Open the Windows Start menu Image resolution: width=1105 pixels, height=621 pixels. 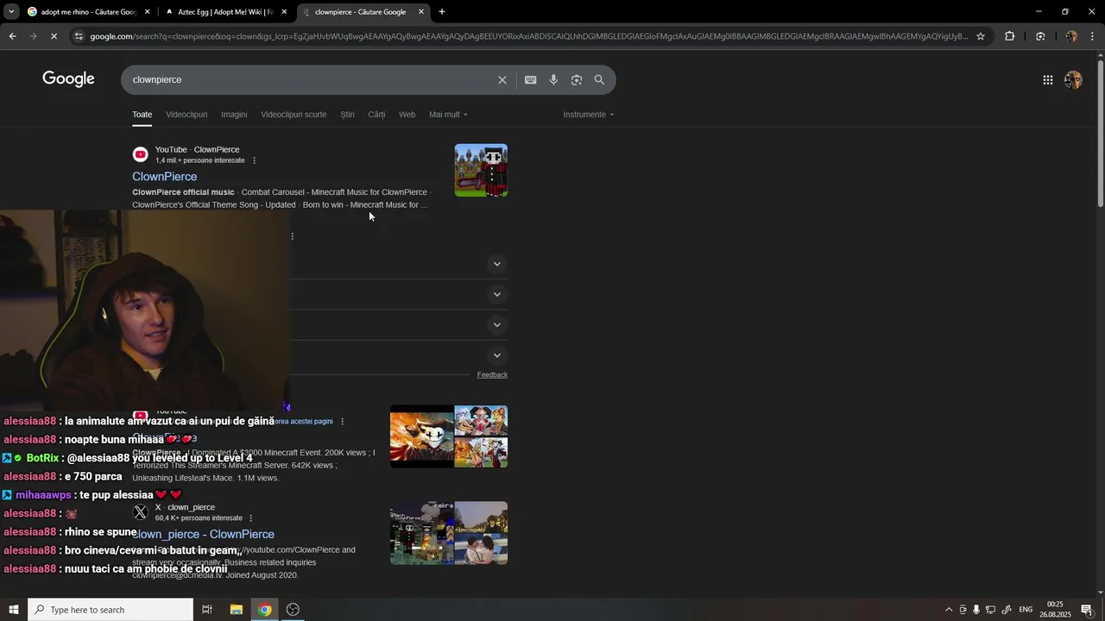14,610
